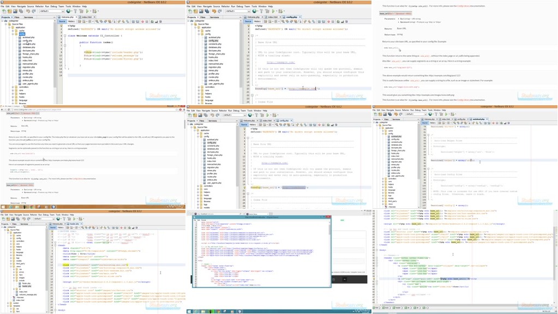Viewport: 558px width, 314px height.
Task: Run project with green arrow, top-center IDE window
Action: click(x=273, y=11)
